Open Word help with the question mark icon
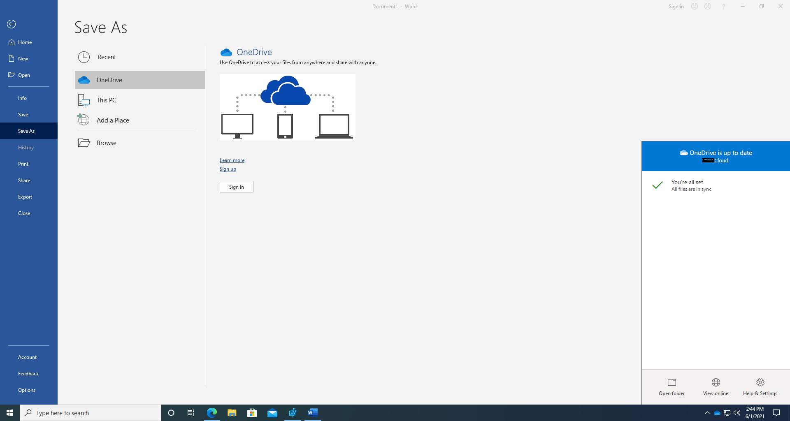This screenshot has width=790, height=421. pyautogui.click(x=723, y=6)
